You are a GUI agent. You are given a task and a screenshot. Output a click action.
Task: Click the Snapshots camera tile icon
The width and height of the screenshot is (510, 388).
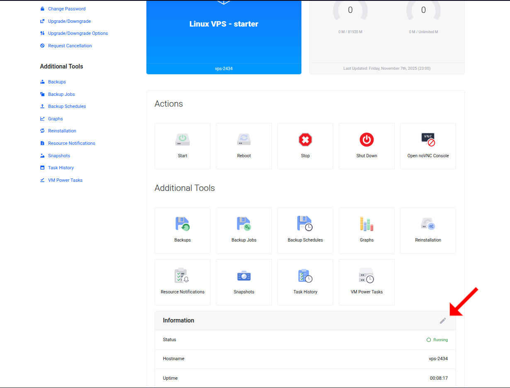tap(244, 276)
